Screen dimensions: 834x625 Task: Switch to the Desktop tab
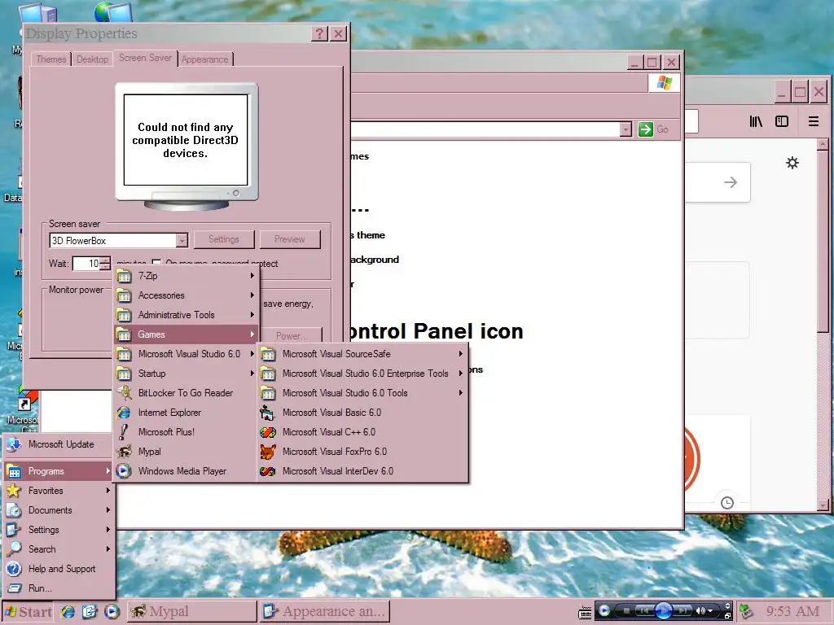click(x=93, y=59)
